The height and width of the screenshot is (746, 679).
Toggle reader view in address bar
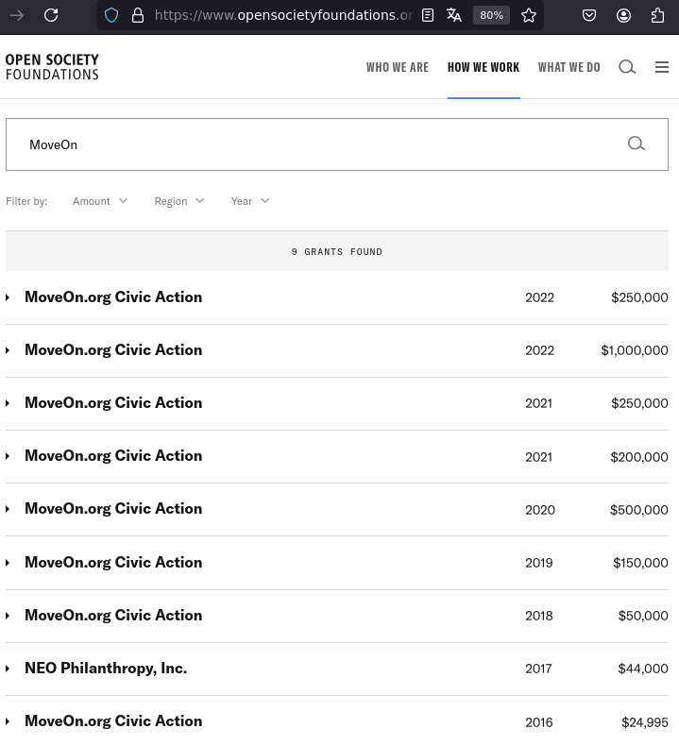pyautogui.click(x=428, y=15)
